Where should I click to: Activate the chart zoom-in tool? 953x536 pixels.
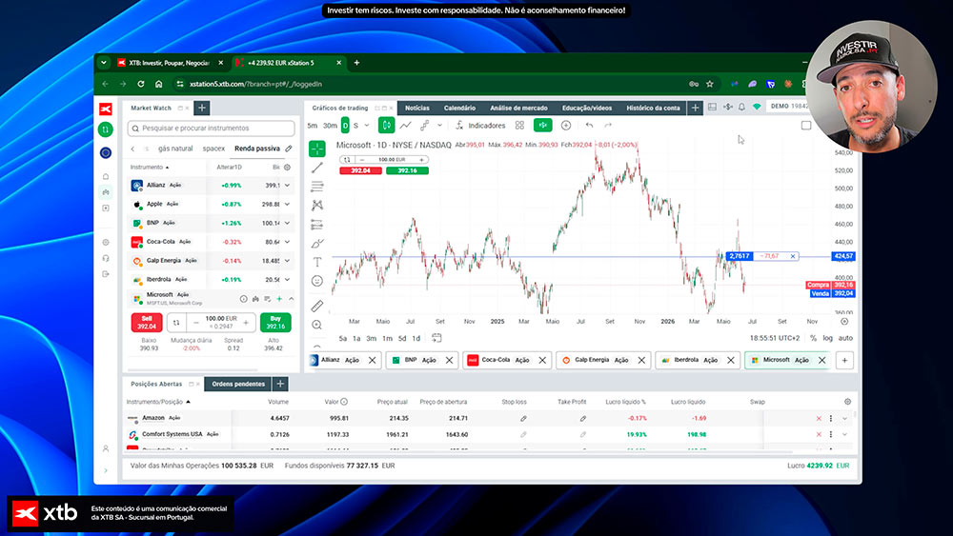click(x=317, y=325)
